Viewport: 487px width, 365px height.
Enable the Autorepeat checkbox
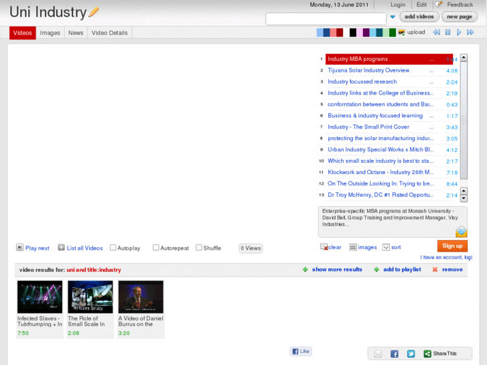click(156, 248)
